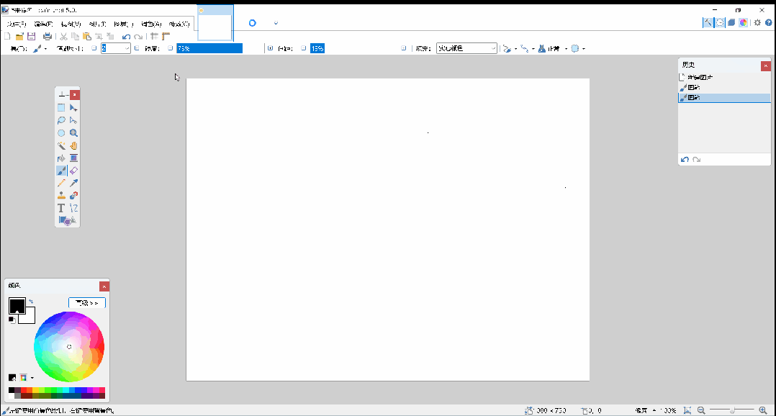
Task: Click the New file icon
Action: [7, 36]
